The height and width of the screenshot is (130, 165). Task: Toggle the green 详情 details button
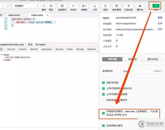click(x=156, y=6)
